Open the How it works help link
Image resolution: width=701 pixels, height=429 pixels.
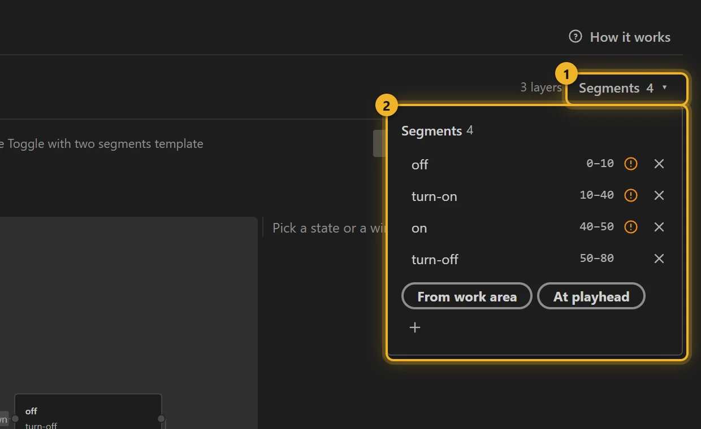pos(620,37)
